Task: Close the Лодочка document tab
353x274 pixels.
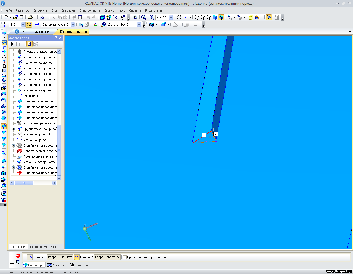Action: pyautogui.click(x=86, y=32)
